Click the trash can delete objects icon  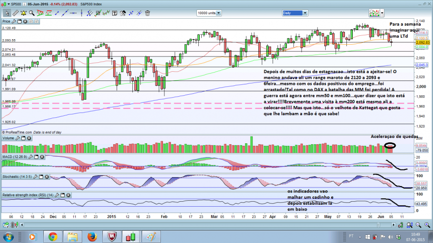point(148,13)
